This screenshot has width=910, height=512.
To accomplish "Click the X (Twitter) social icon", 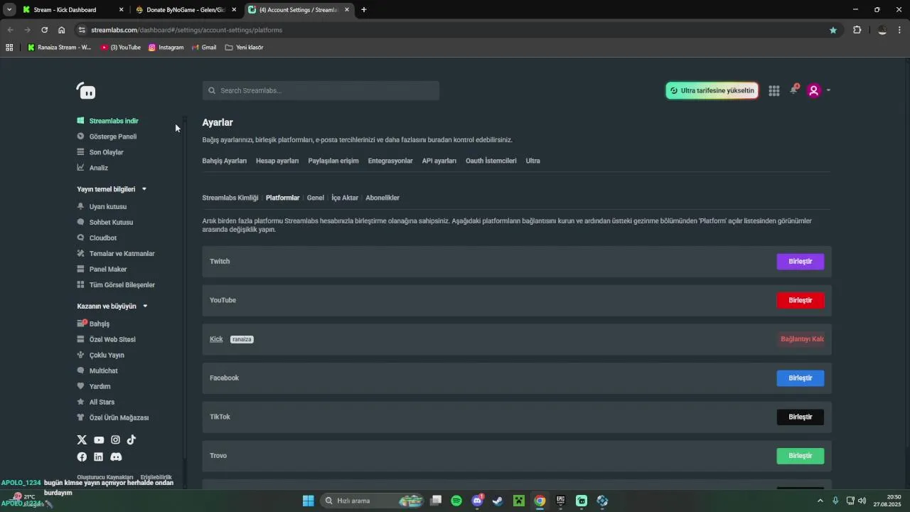I will click(82, 440).
